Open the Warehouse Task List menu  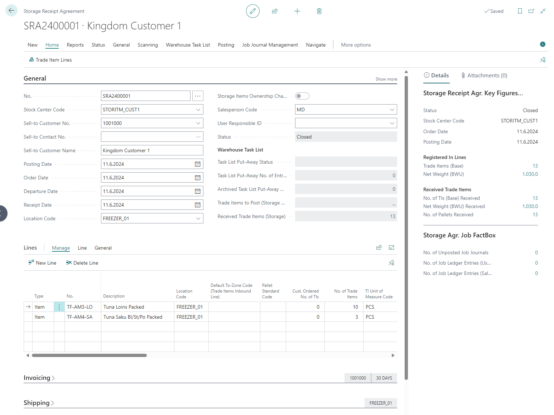[188, 45]
